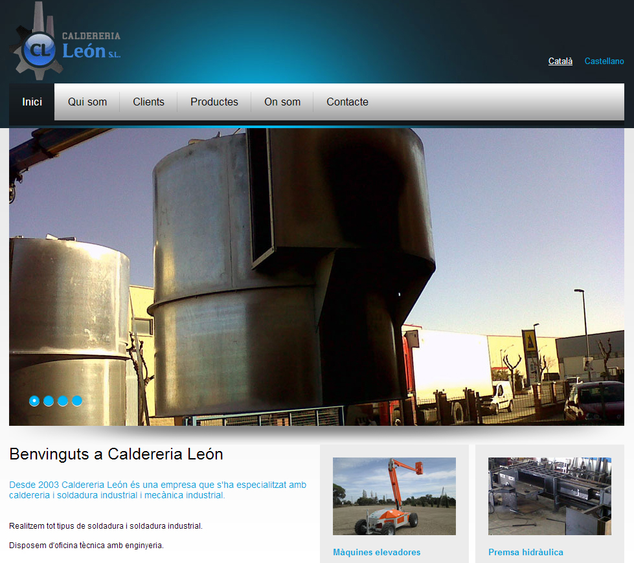Viewport: 634px width, 563px height.
Task: Select the fourth slideshow dot
Action: 77,401
